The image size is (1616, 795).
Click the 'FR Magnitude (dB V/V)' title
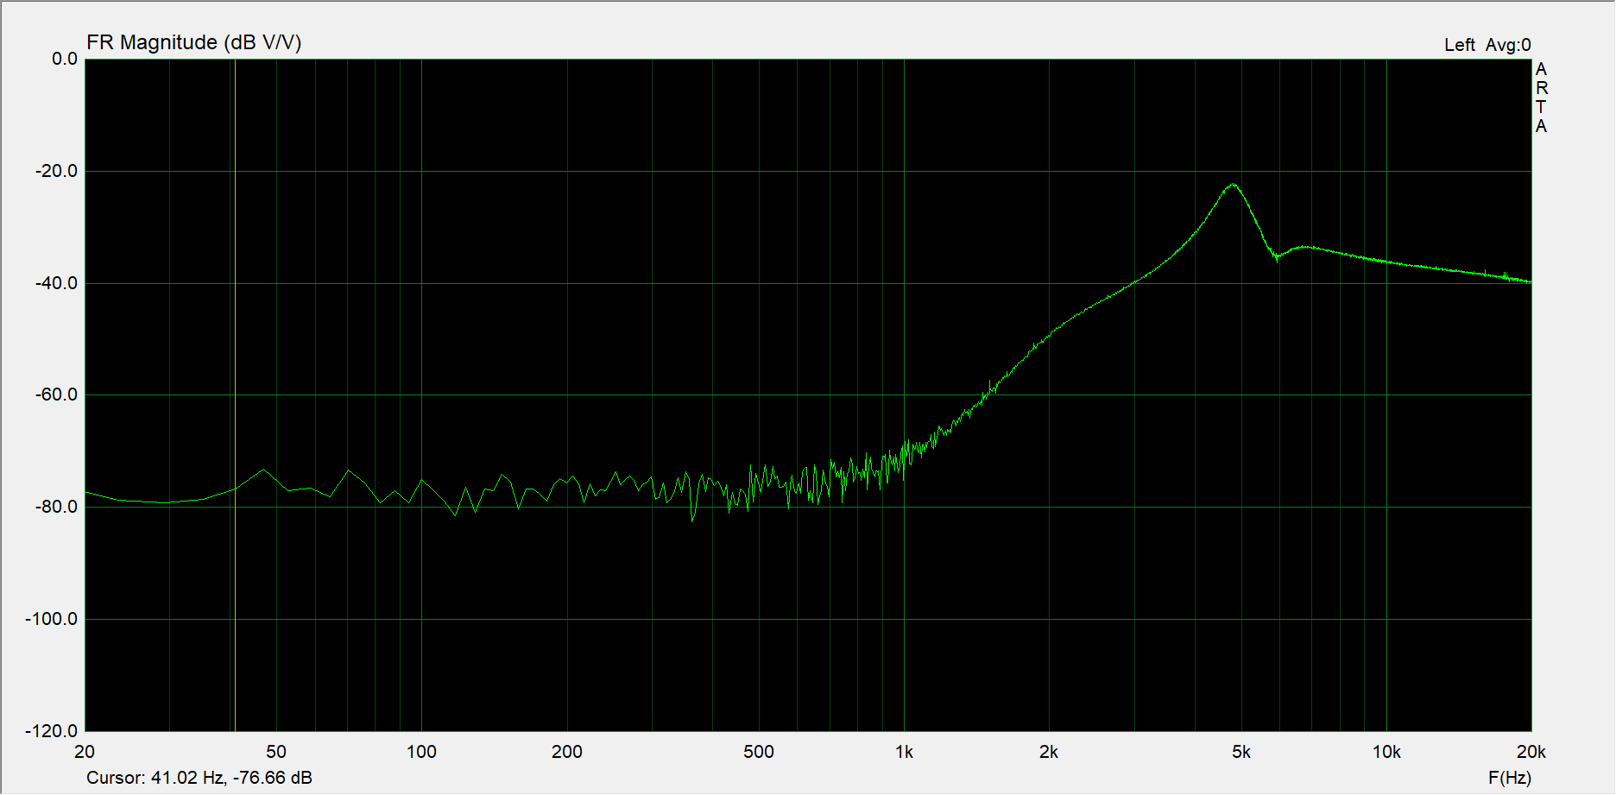[x=194, y=42]
